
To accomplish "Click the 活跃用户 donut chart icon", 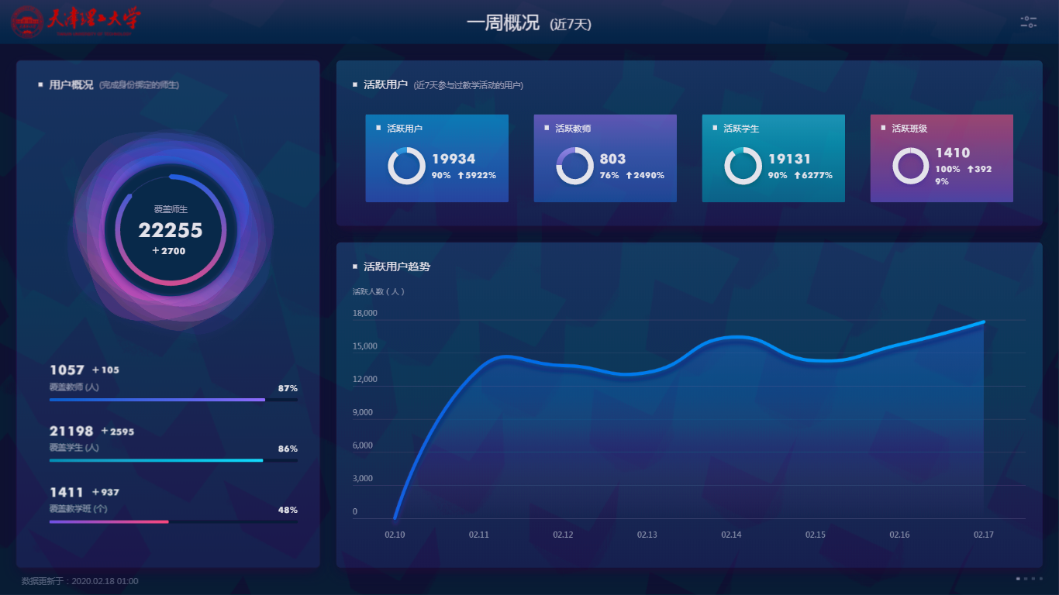I will coord(406,166).
